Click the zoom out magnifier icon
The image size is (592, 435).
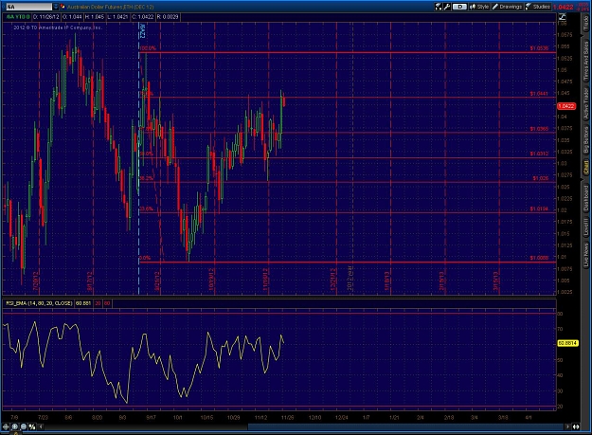[x=24, y=426]
